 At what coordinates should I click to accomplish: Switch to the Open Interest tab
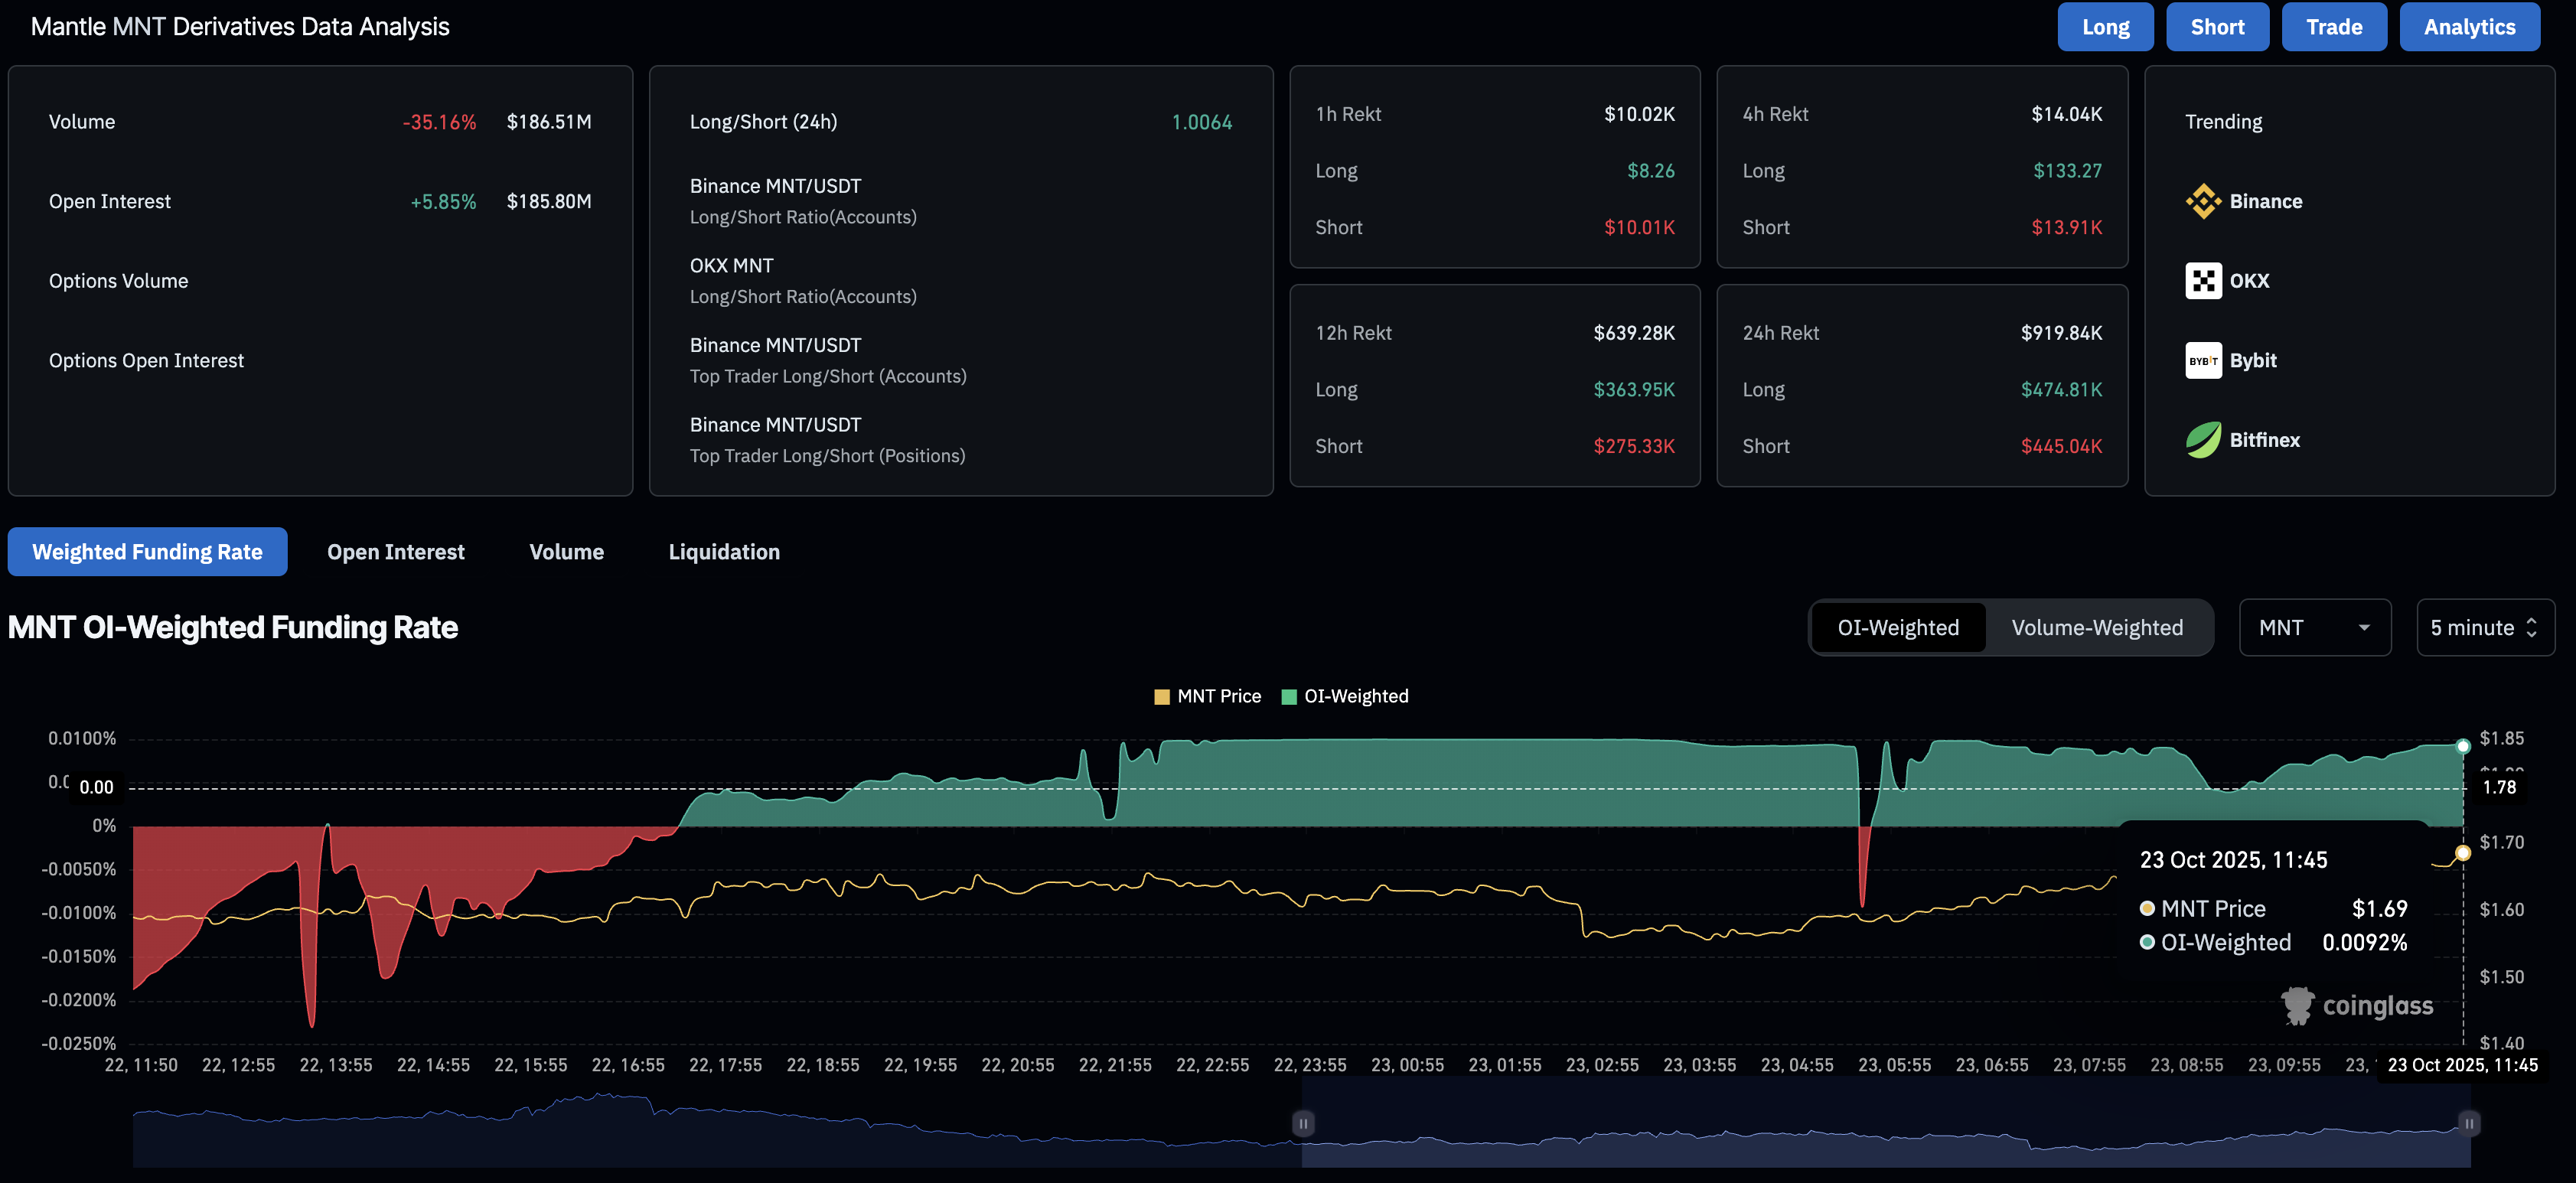395,552
